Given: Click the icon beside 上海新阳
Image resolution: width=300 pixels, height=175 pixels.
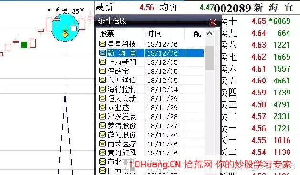Looking at the screenshot, I should pyautogui.click(x=103, y=62).
